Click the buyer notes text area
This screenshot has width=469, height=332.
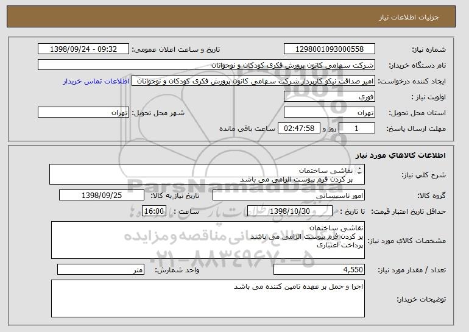pos(208,298)
